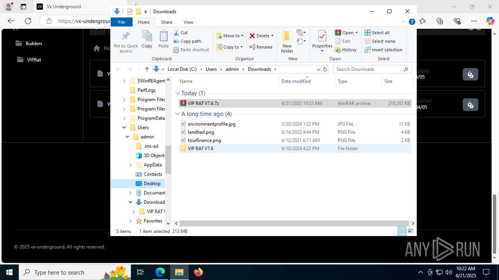
Task: Open the Builders folder in browser sidebar
Action: pos(29,44)
